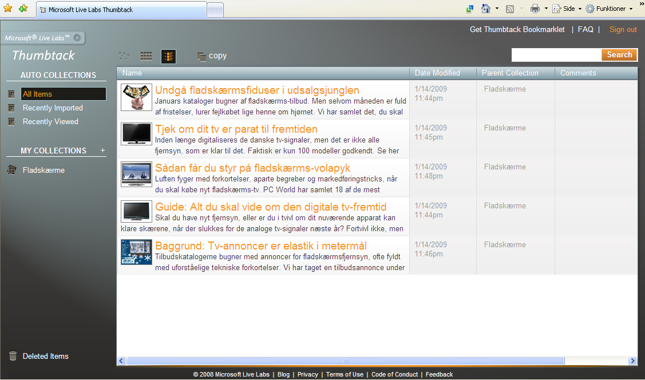Open the Blog footer link
The height and width of the screenshot is (380, 645).
click(283, 374)
